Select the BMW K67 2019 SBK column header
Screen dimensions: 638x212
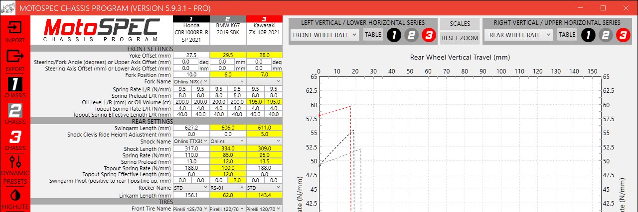(x=228, y=30)
